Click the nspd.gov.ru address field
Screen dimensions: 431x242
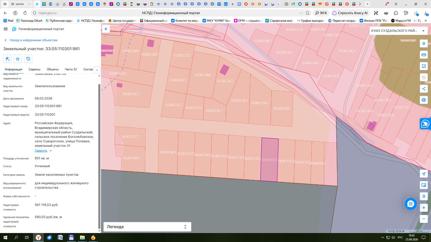(48, 13)
